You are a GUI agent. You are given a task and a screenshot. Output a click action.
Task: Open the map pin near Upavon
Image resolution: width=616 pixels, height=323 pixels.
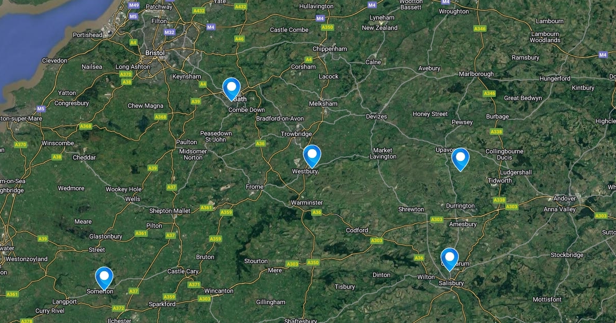click(x=460, y=159)
